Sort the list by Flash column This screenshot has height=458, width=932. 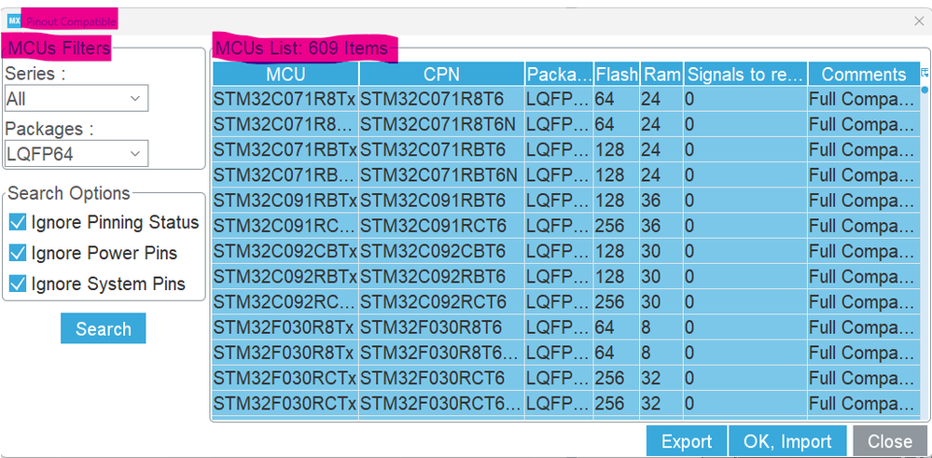[x=617, y=74]
